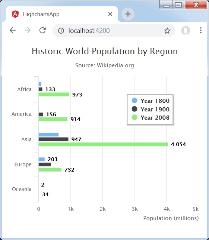
Task: Open the user profile avatar
Action: (x=186, y=30)
